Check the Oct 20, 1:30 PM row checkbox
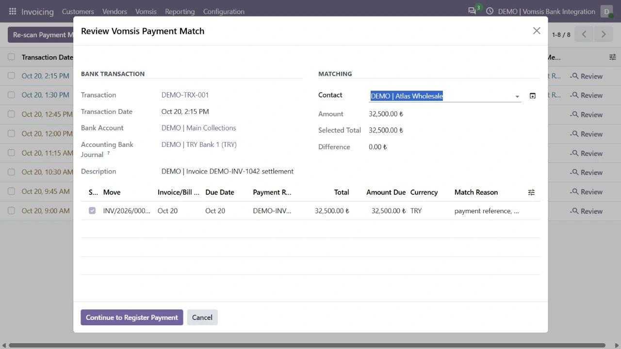This screenshot has height=349, width=621. 11,95
